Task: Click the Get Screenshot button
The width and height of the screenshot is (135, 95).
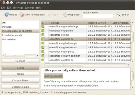Action: [x=53, y=76]
